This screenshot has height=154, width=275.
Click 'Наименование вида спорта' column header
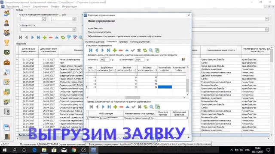tap(220, 50)
